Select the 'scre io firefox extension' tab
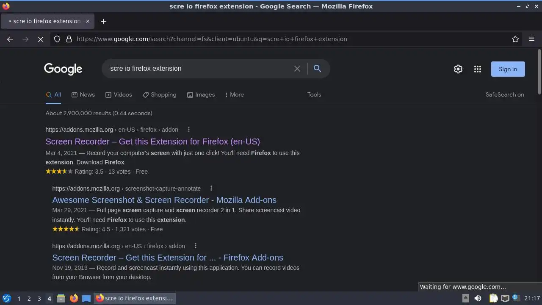The image size is (542, 305). coord(47,21)
